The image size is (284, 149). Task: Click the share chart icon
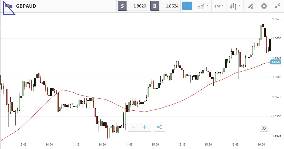159,127
